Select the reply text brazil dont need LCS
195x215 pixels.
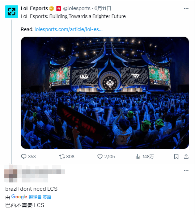click(31, 189)
